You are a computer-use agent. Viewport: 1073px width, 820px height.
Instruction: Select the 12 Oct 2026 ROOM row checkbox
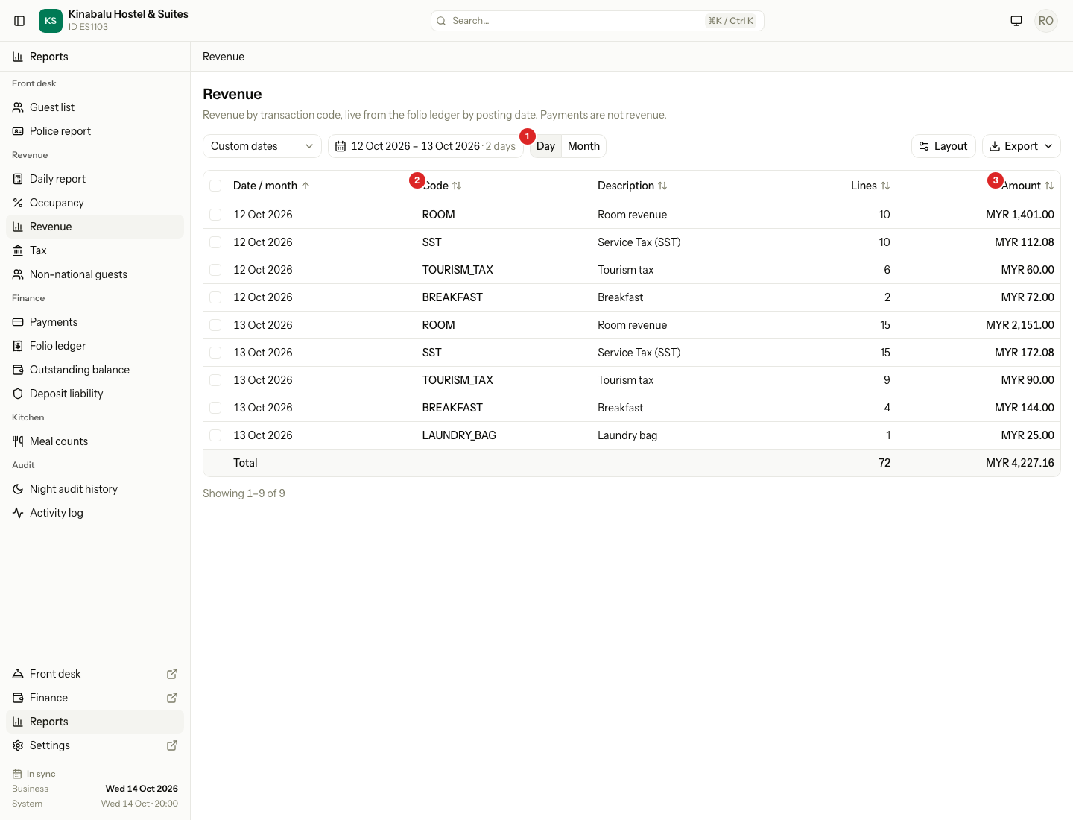coord(215,215)
